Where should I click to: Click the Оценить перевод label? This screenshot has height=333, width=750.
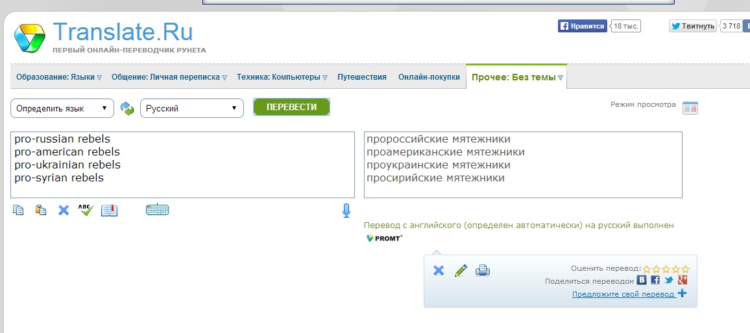605,268
